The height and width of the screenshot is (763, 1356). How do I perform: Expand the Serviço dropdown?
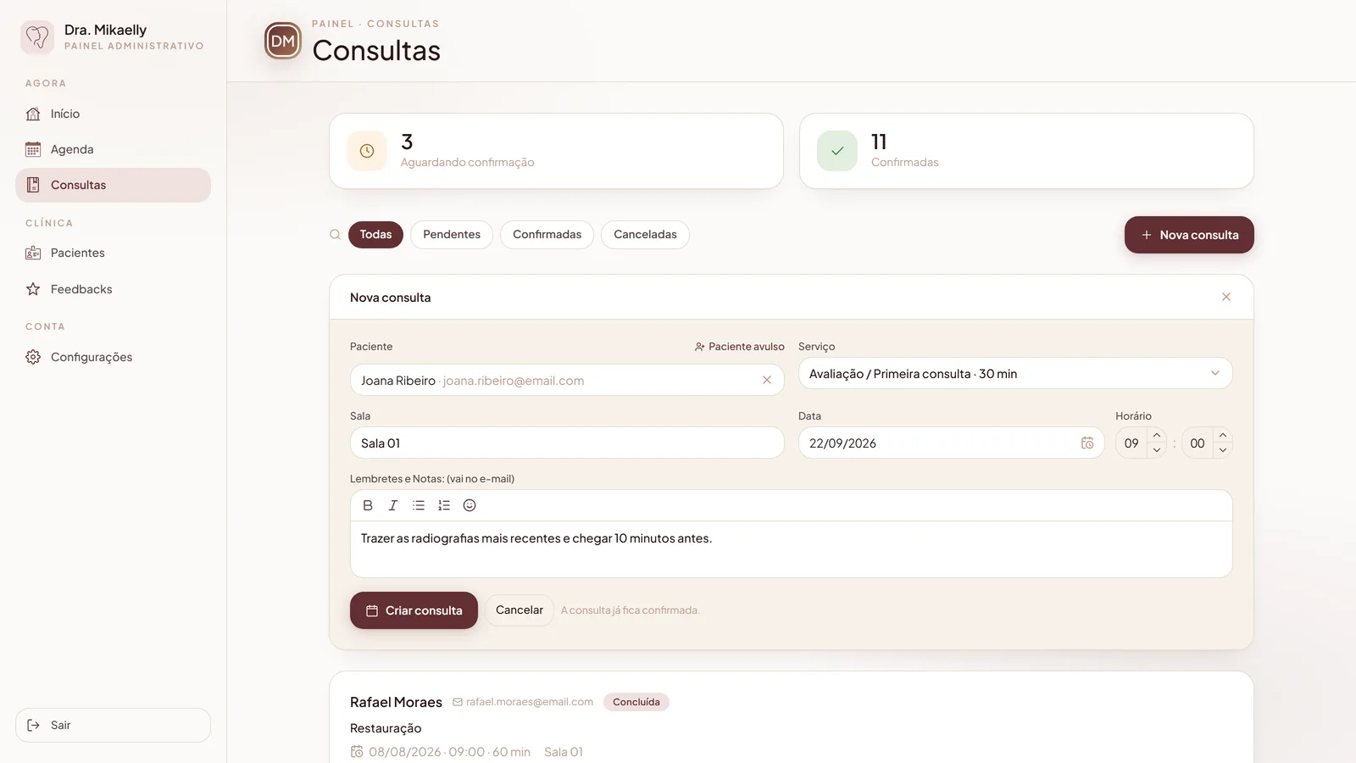pyautogui.click(x=1015, y=373)
